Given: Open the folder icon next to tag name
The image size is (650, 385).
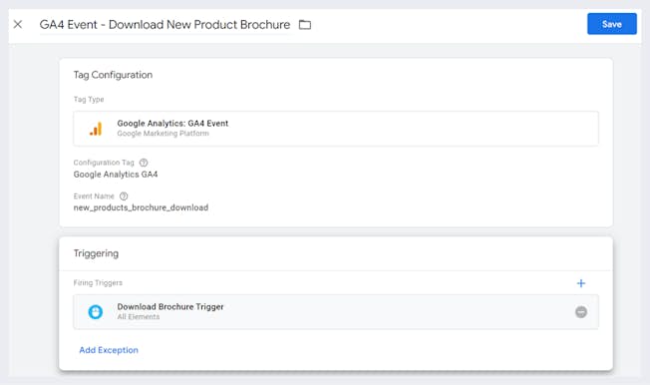Looking at the screenshot, I should pyautogui.click(x=305, y=25).
